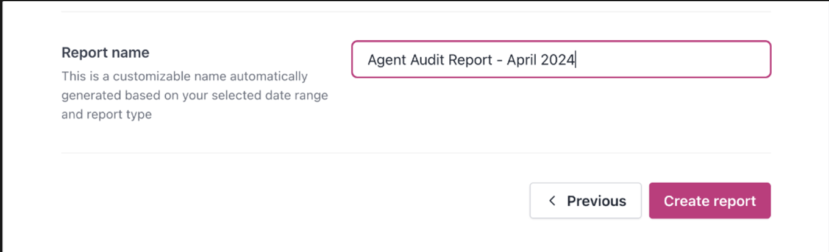The width and height of the screenshot is (829, 252).
Task: Click 'generated based on your selected date range' text
Action: [x=195, y=96]
